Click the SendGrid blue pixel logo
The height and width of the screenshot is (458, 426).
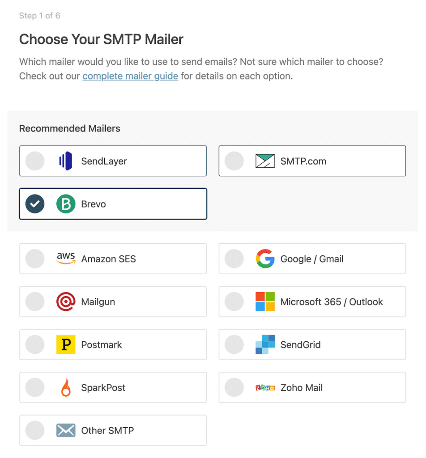265,344
